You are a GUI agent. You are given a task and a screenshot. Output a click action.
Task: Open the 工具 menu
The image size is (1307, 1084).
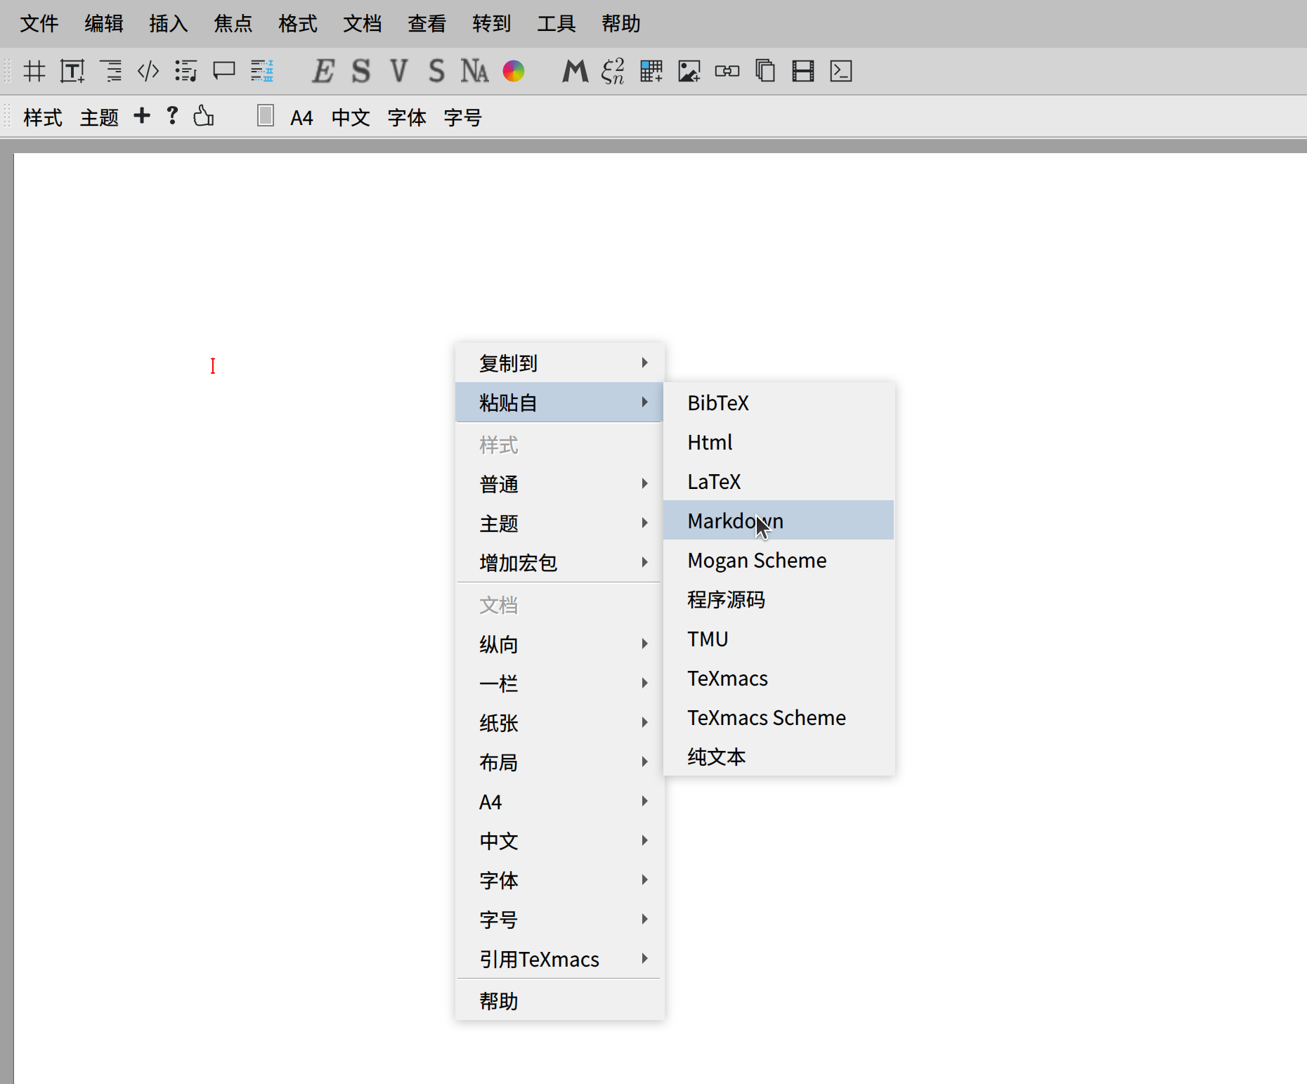[557, 24]
